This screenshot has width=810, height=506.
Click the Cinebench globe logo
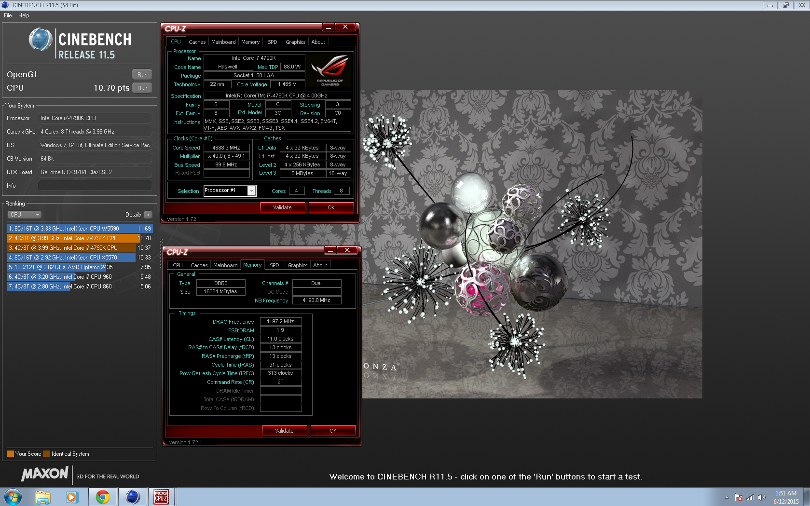pos(41,40)
